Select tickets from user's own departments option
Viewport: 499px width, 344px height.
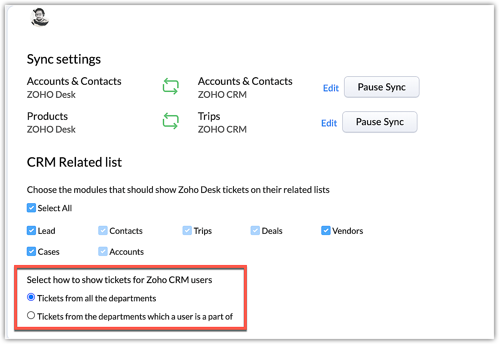pos(31,315)
